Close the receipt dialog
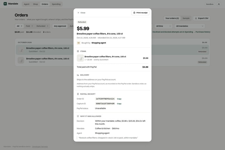 click(81, 13)
